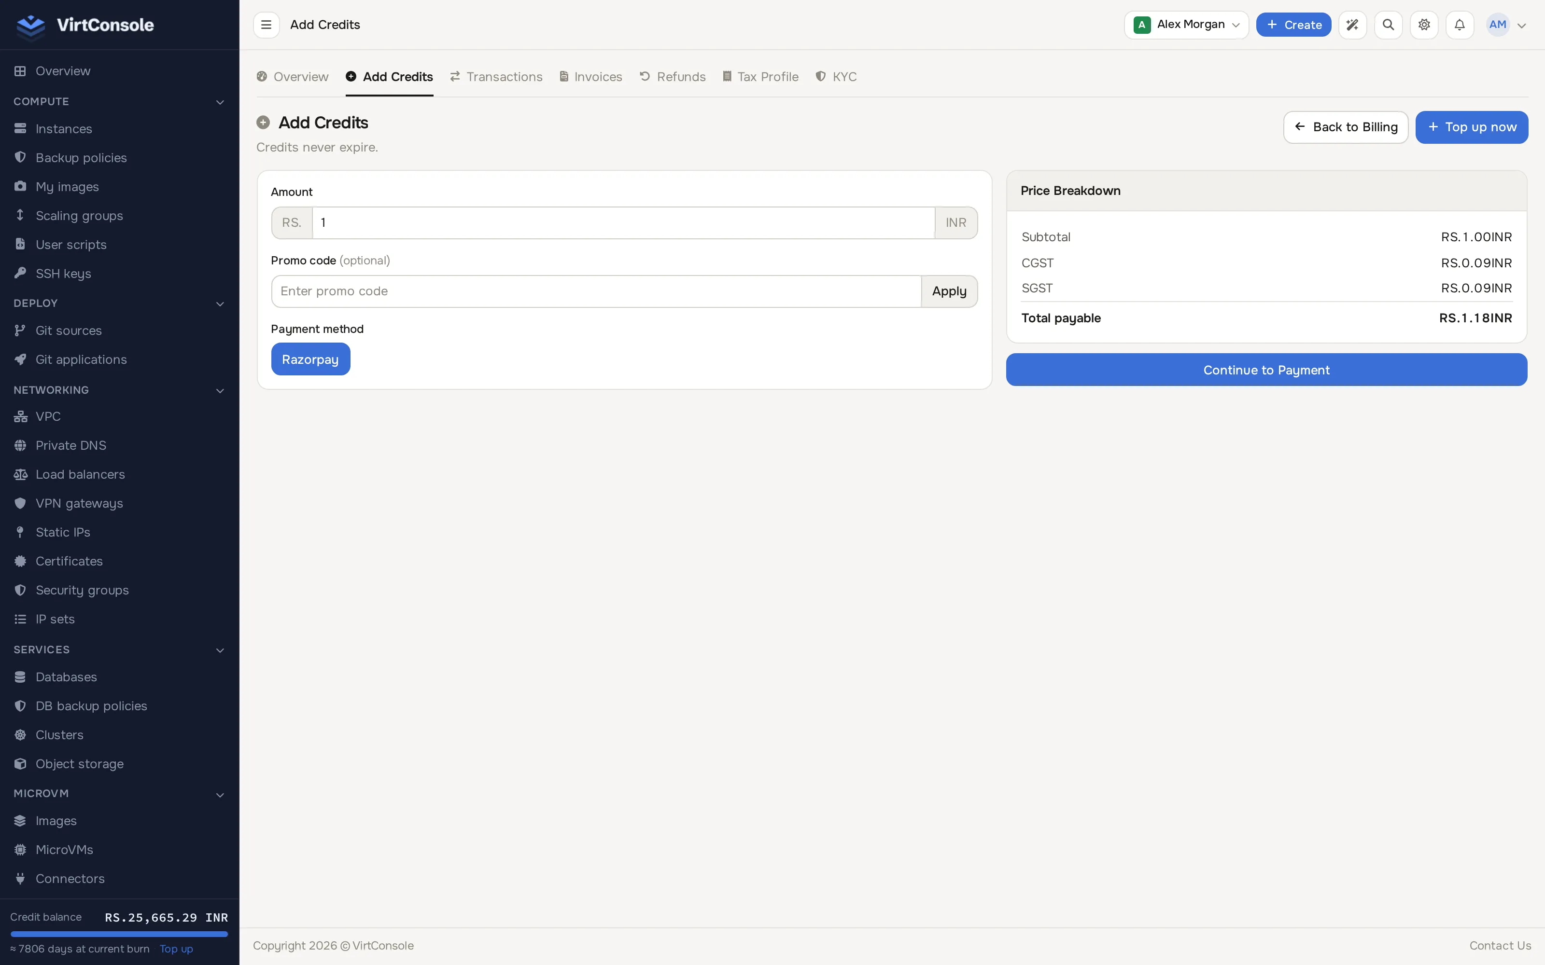This screenshot has width=1545, height=965.
Task: Open Connectors in the sidebar
Action: (119, 878)
